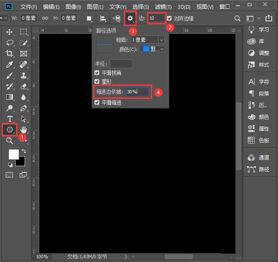Select the Horizontal Type tool

[x=10, y=119]
